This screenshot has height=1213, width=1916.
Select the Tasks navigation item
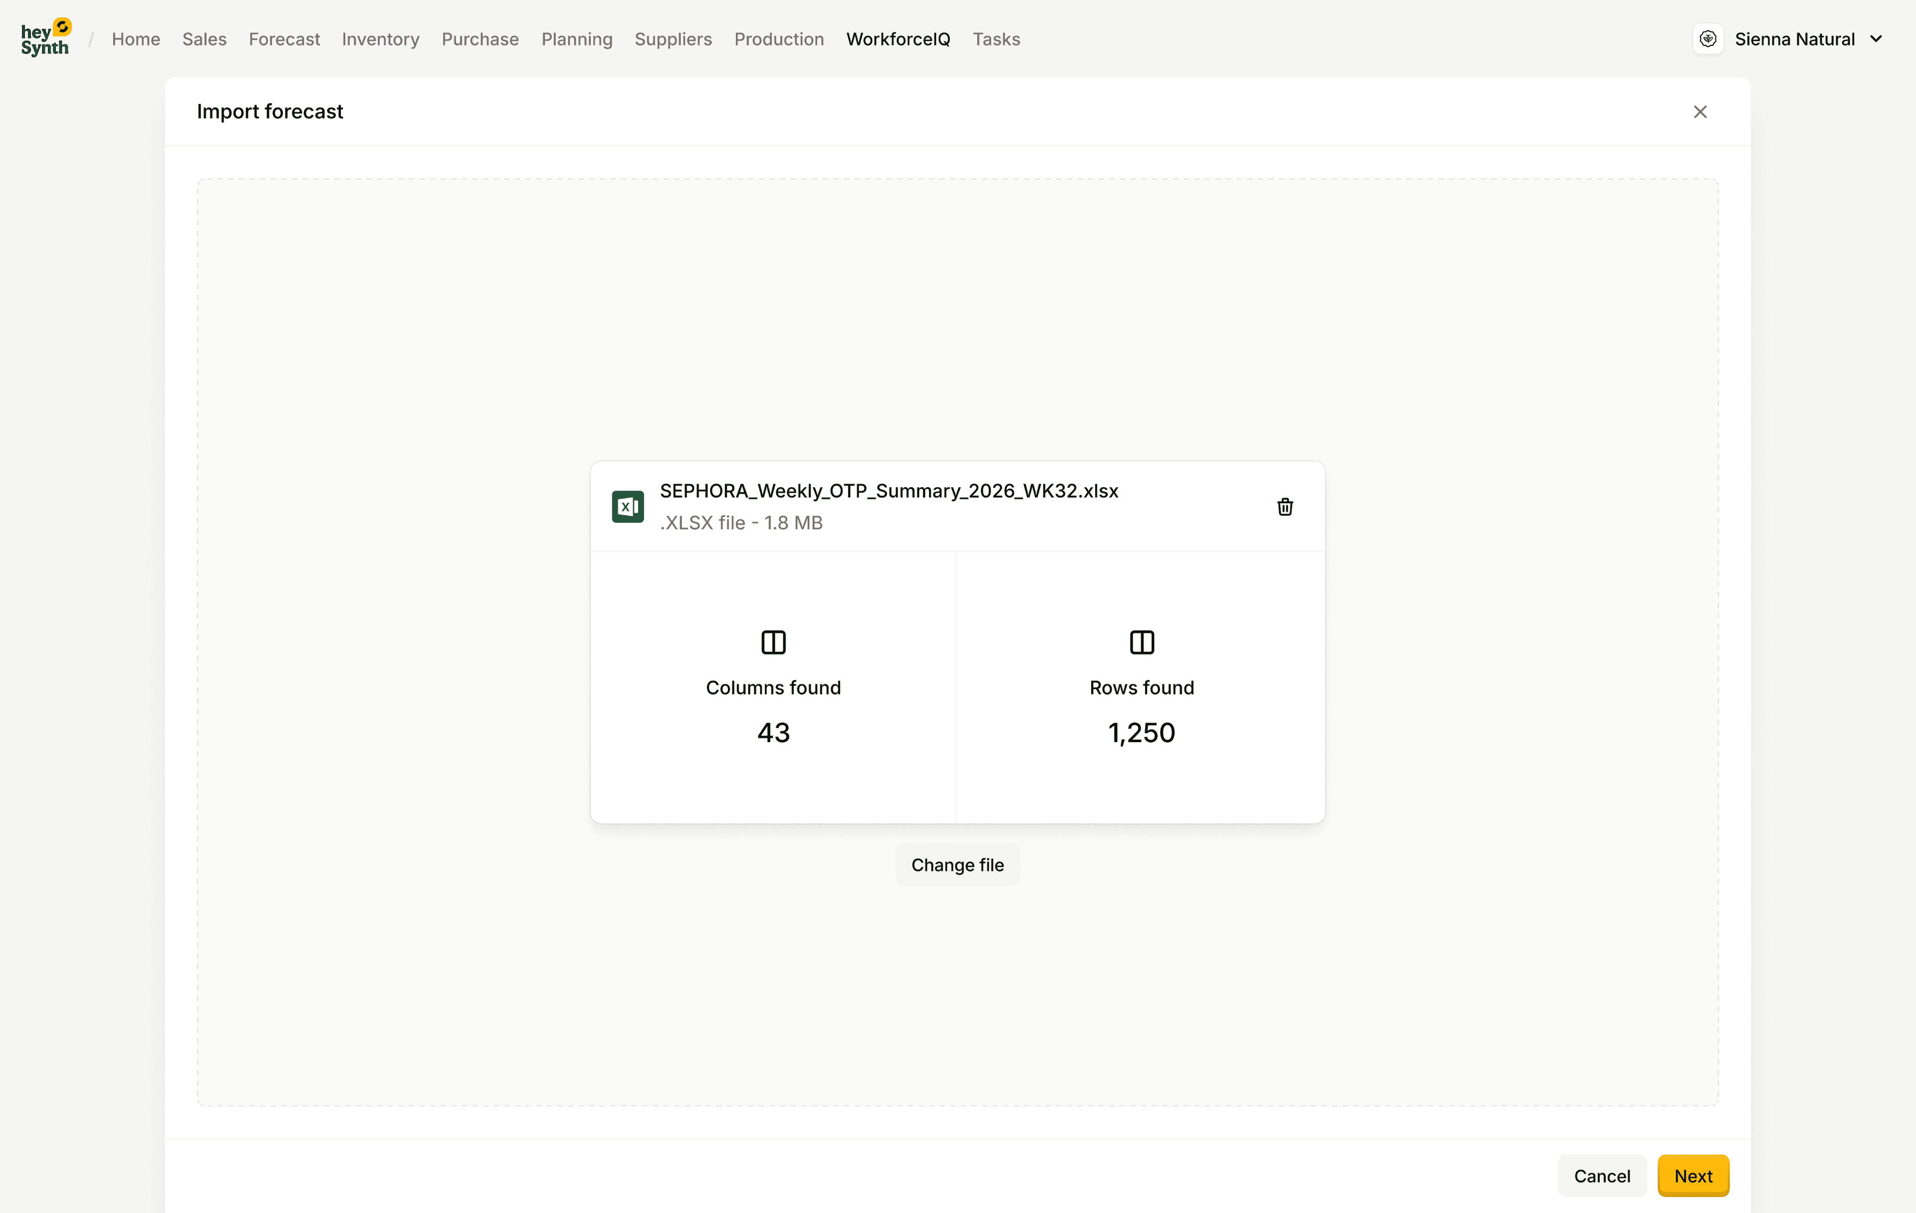(x=995, y=39)
